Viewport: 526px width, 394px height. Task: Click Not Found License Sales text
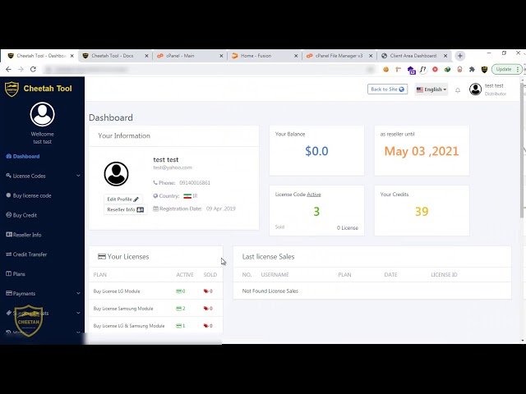(x=270, y=291)
